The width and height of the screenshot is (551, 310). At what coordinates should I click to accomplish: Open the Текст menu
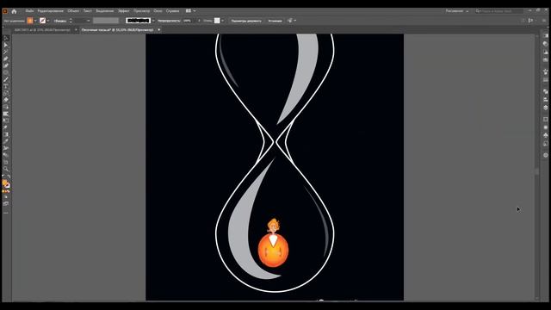click(x=88, y=11)
